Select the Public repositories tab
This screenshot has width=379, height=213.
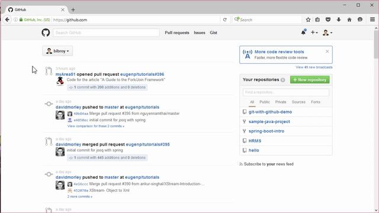point(265,102)
